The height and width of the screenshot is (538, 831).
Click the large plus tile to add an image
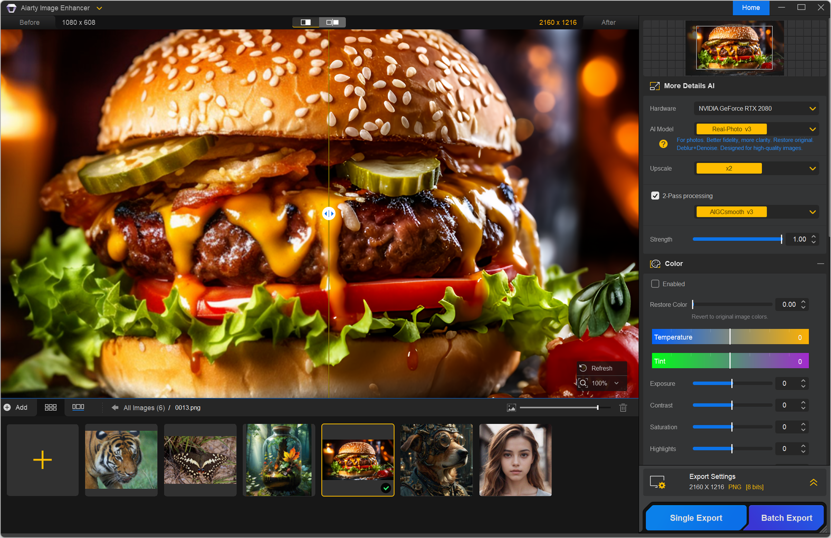pos(43,460)
